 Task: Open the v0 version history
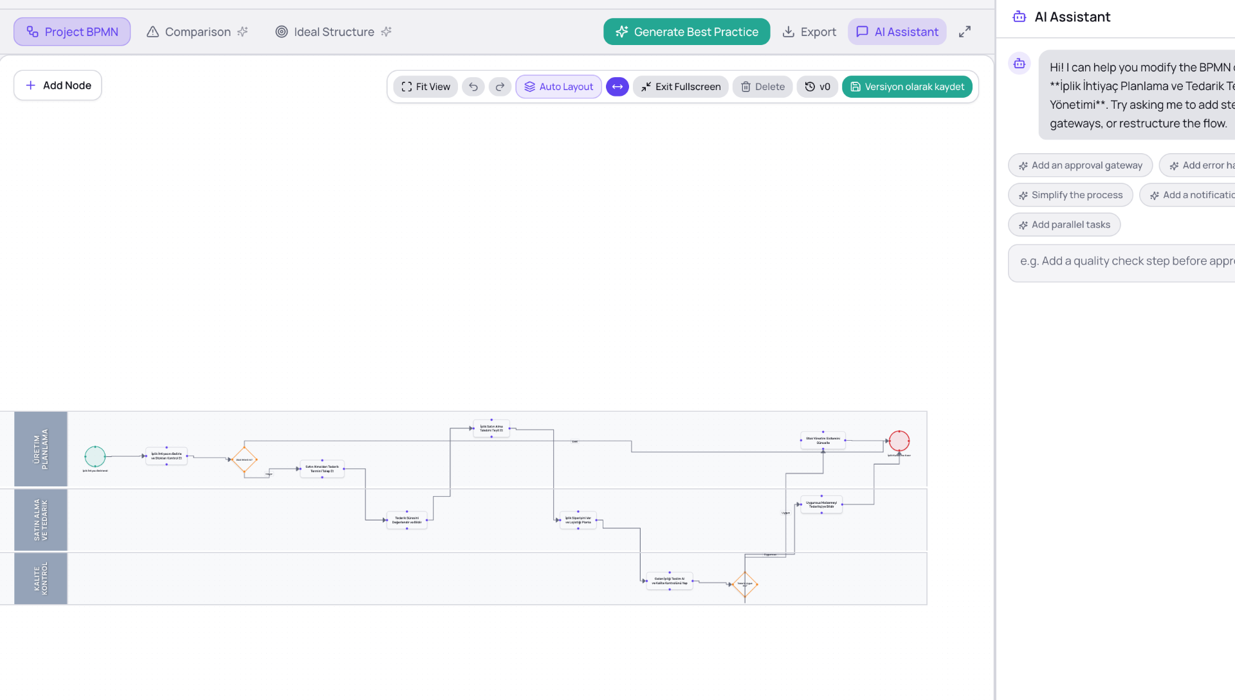click(818, 87)
